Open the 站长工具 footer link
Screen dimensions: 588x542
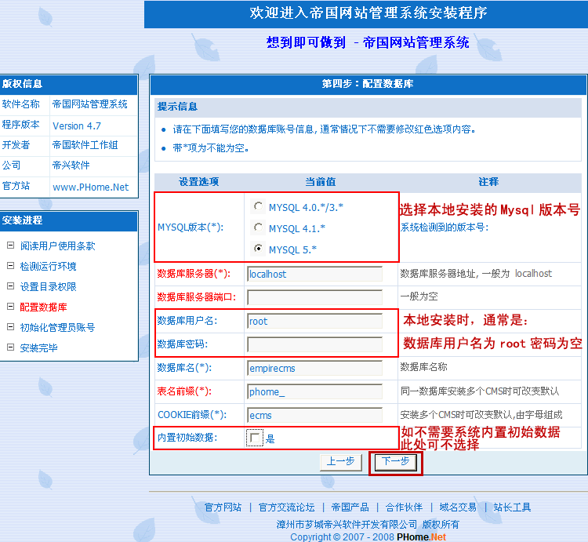[512, 507]
